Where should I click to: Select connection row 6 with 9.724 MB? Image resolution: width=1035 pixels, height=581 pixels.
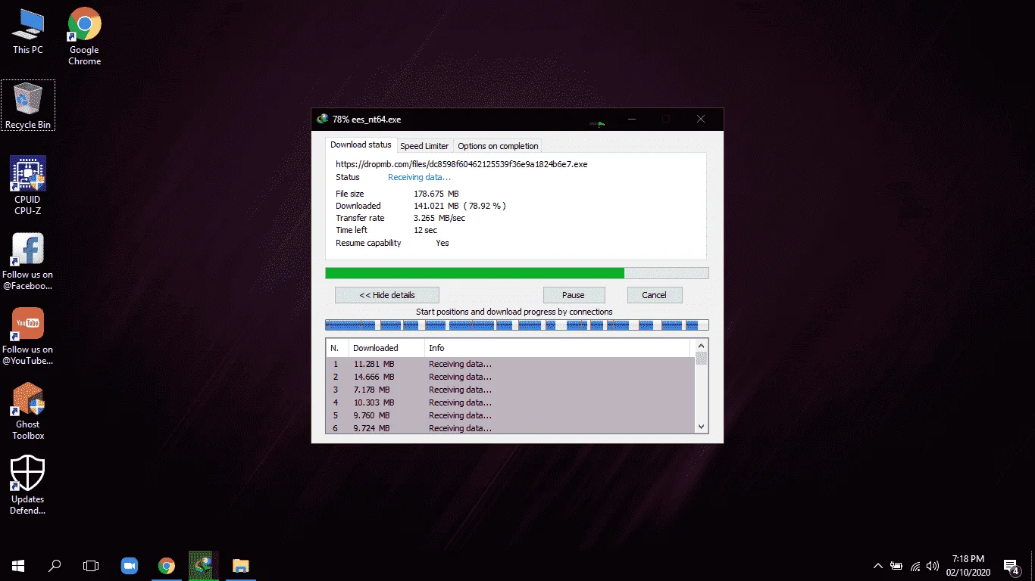click(510, 428)
